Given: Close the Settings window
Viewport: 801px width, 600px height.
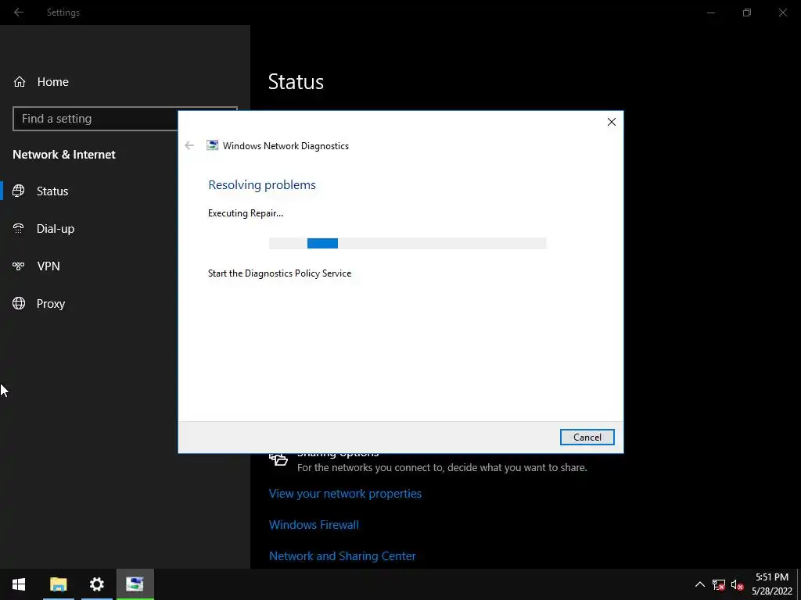Looking at the screenshot, I should coord(782,12).
